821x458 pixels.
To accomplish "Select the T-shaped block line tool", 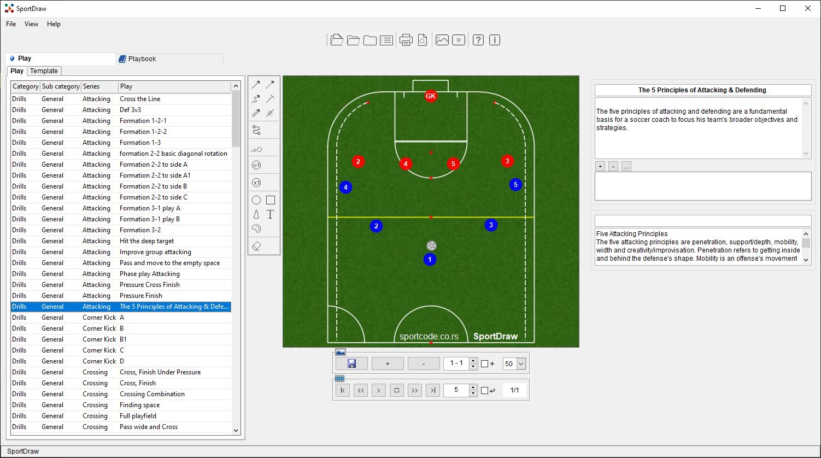I will click(270, 99).
